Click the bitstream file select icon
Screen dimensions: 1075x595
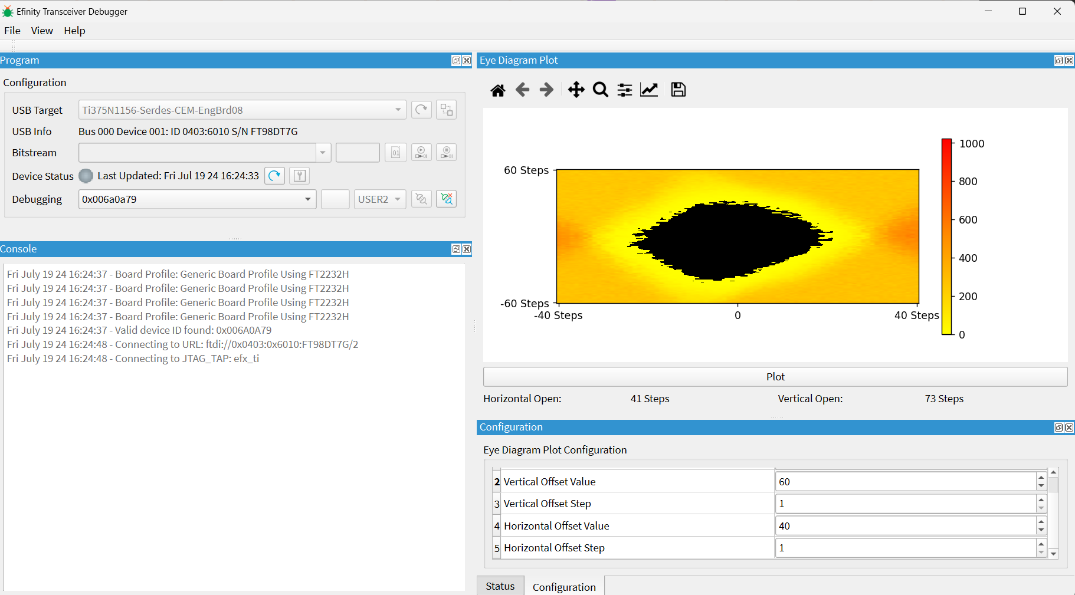tap(396, 152)
